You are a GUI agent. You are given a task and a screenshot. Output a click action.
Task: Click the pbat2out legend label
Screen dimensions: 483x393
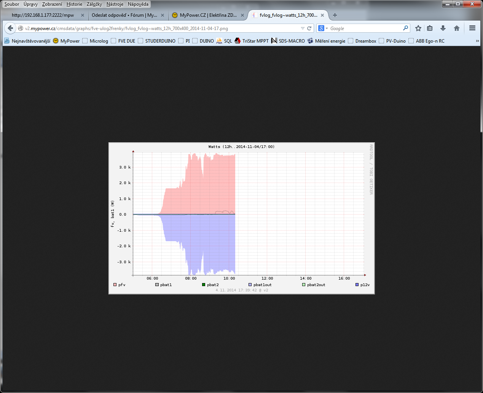(316, 285)
